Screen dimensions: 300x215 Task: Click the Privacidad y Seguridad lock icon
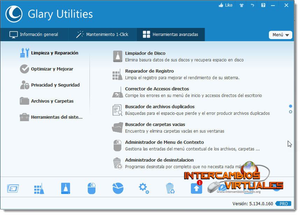(24, 85)
